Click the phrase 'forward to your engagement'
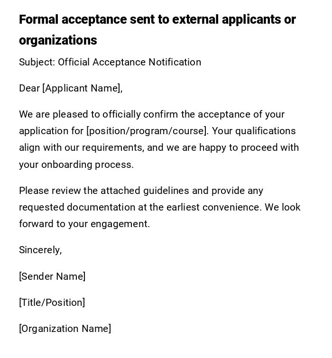The width and height of the screenshot is (332, 358). 84,224
